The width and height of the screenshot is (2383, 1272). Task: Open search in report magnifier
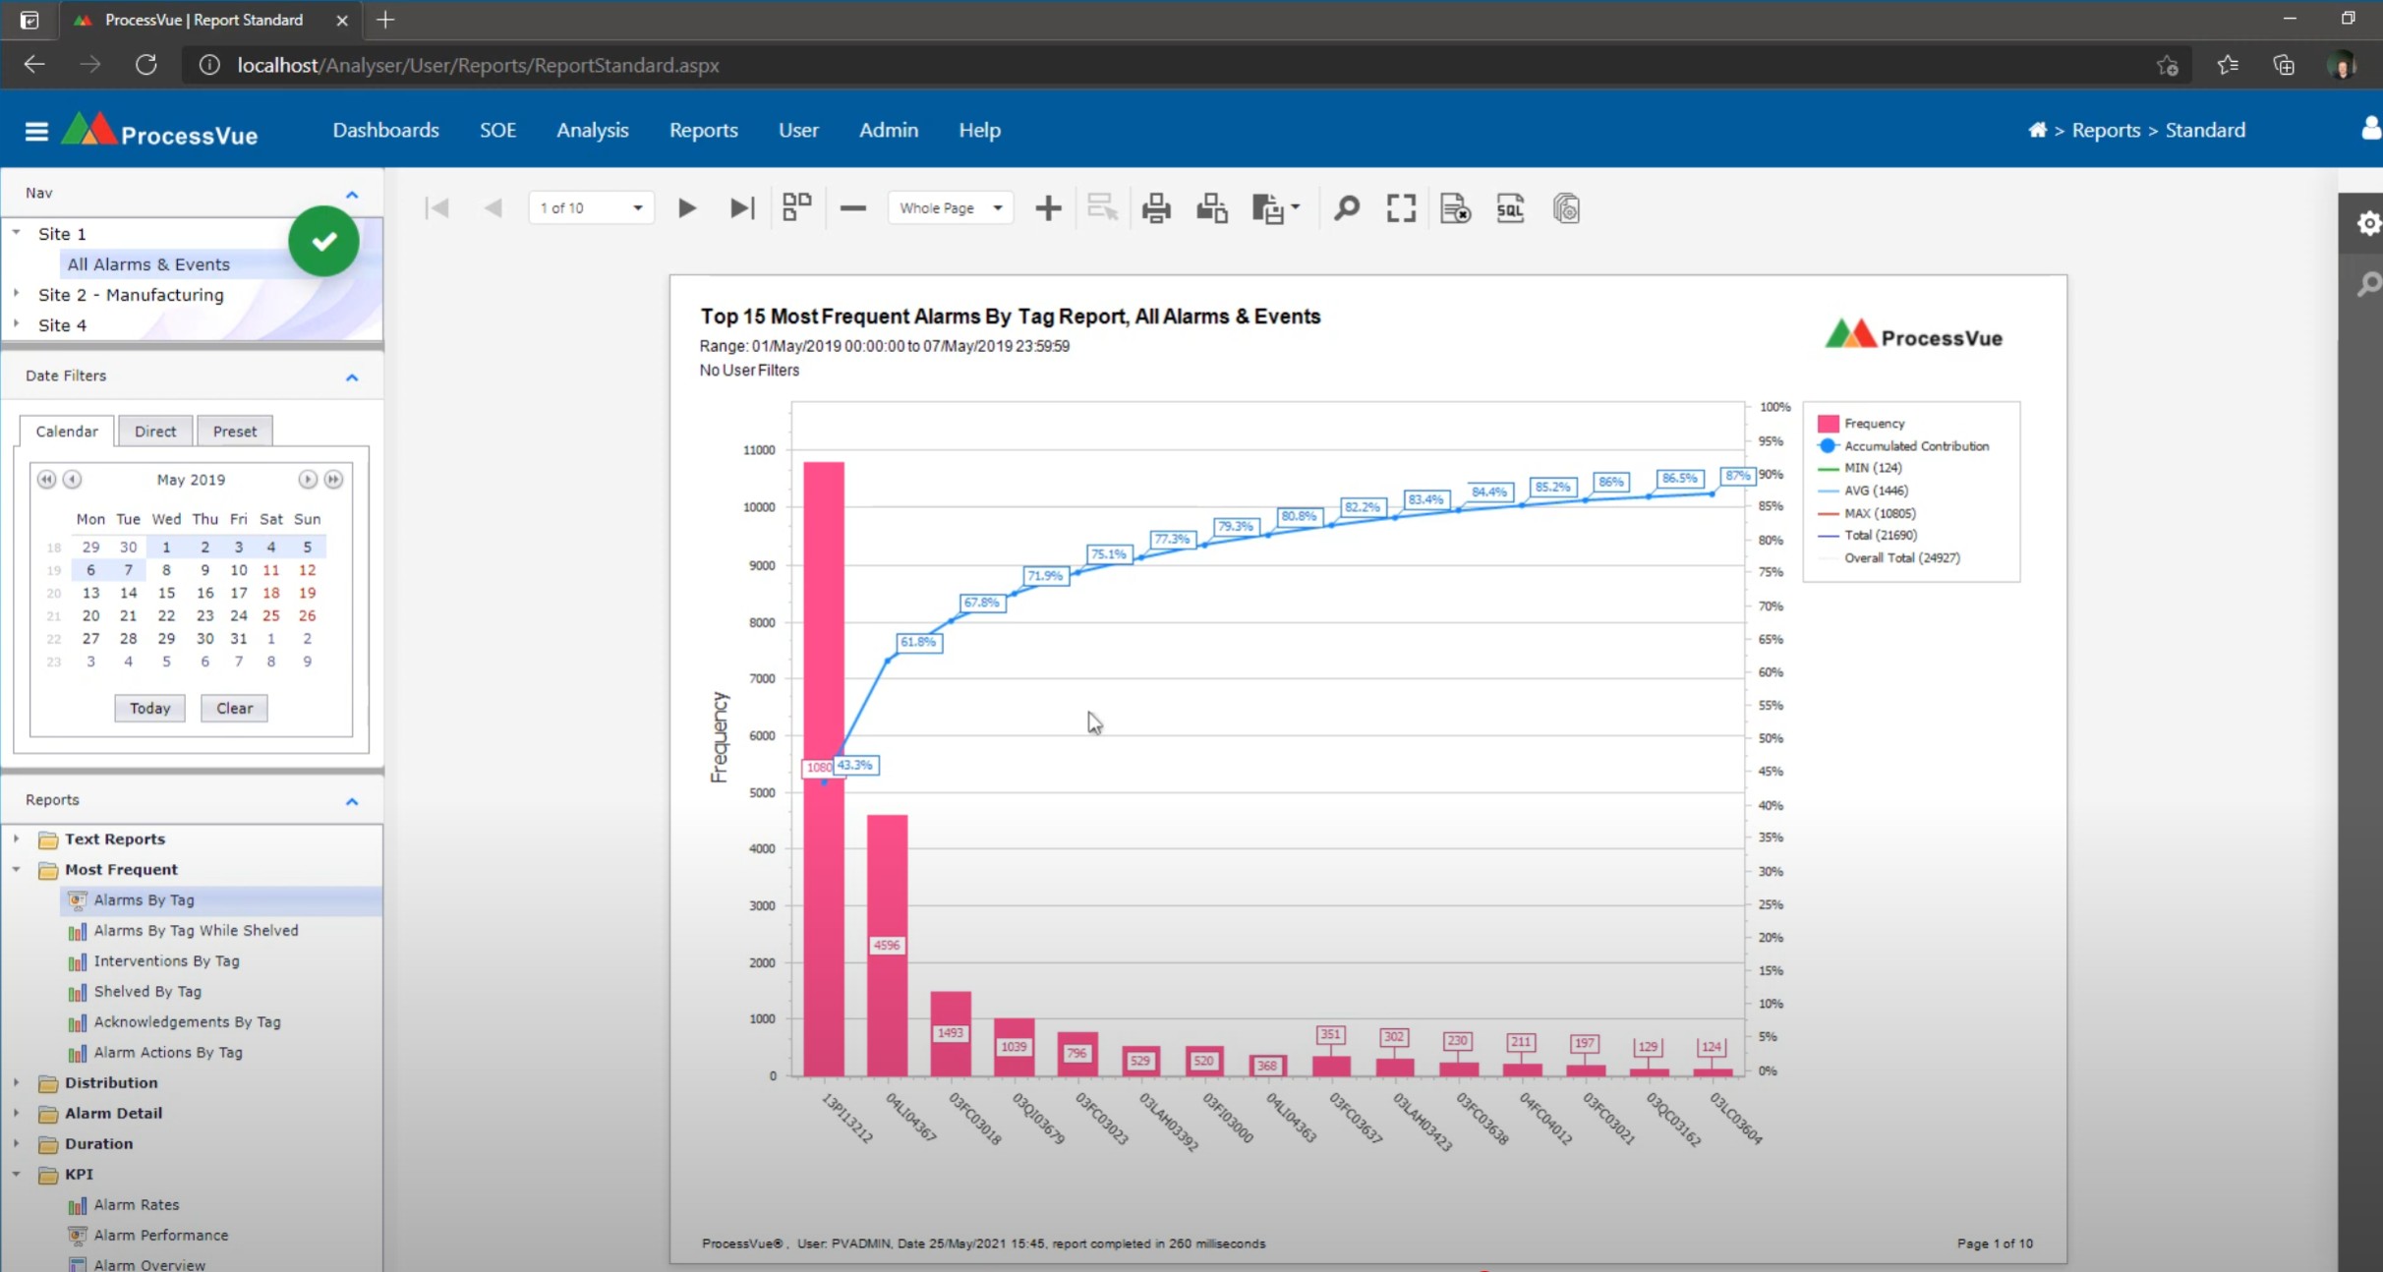[1347, 208]
